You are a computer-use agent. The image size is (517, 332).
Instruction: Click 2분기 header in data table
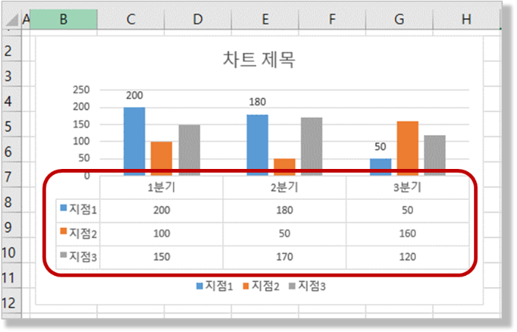(284, 187)
